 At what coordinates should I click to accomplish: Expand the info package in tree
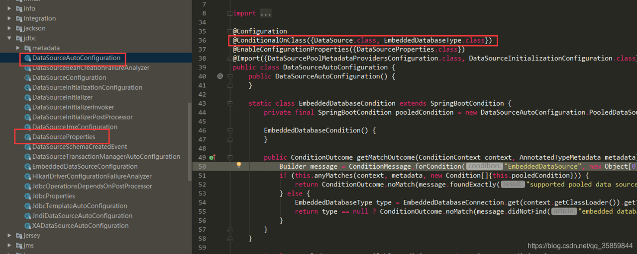(x=9, y=8)
